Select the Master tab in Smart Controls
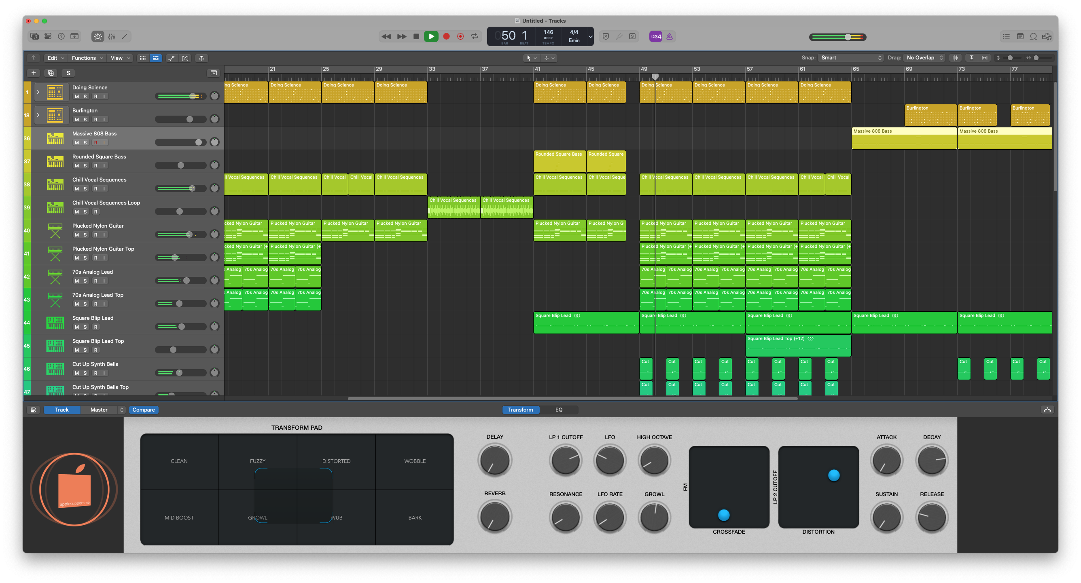This screenshot has height=583, width=1081. click(99, 410)
